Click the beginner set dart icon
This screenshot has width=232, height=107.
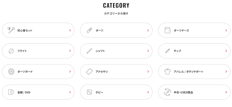[11, 30]
